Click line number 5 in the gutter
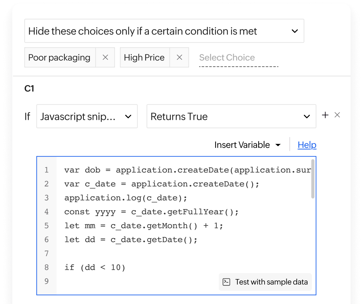This screenshot has height=304, width=363. [x=47, y=226]
